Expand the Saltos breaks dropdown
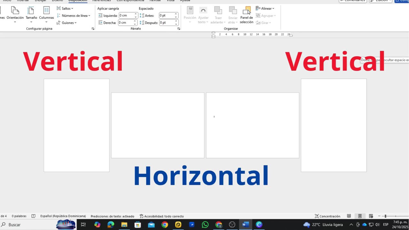 [65, 8]
